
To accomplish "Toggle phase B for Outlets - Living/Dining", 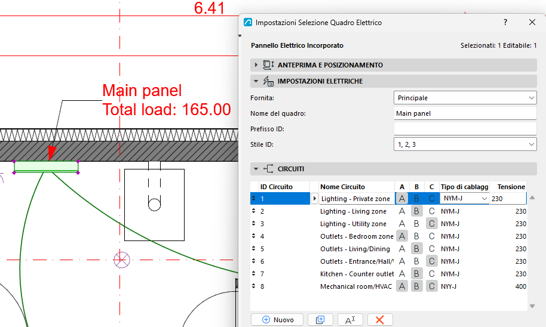I will coord(416,249).
